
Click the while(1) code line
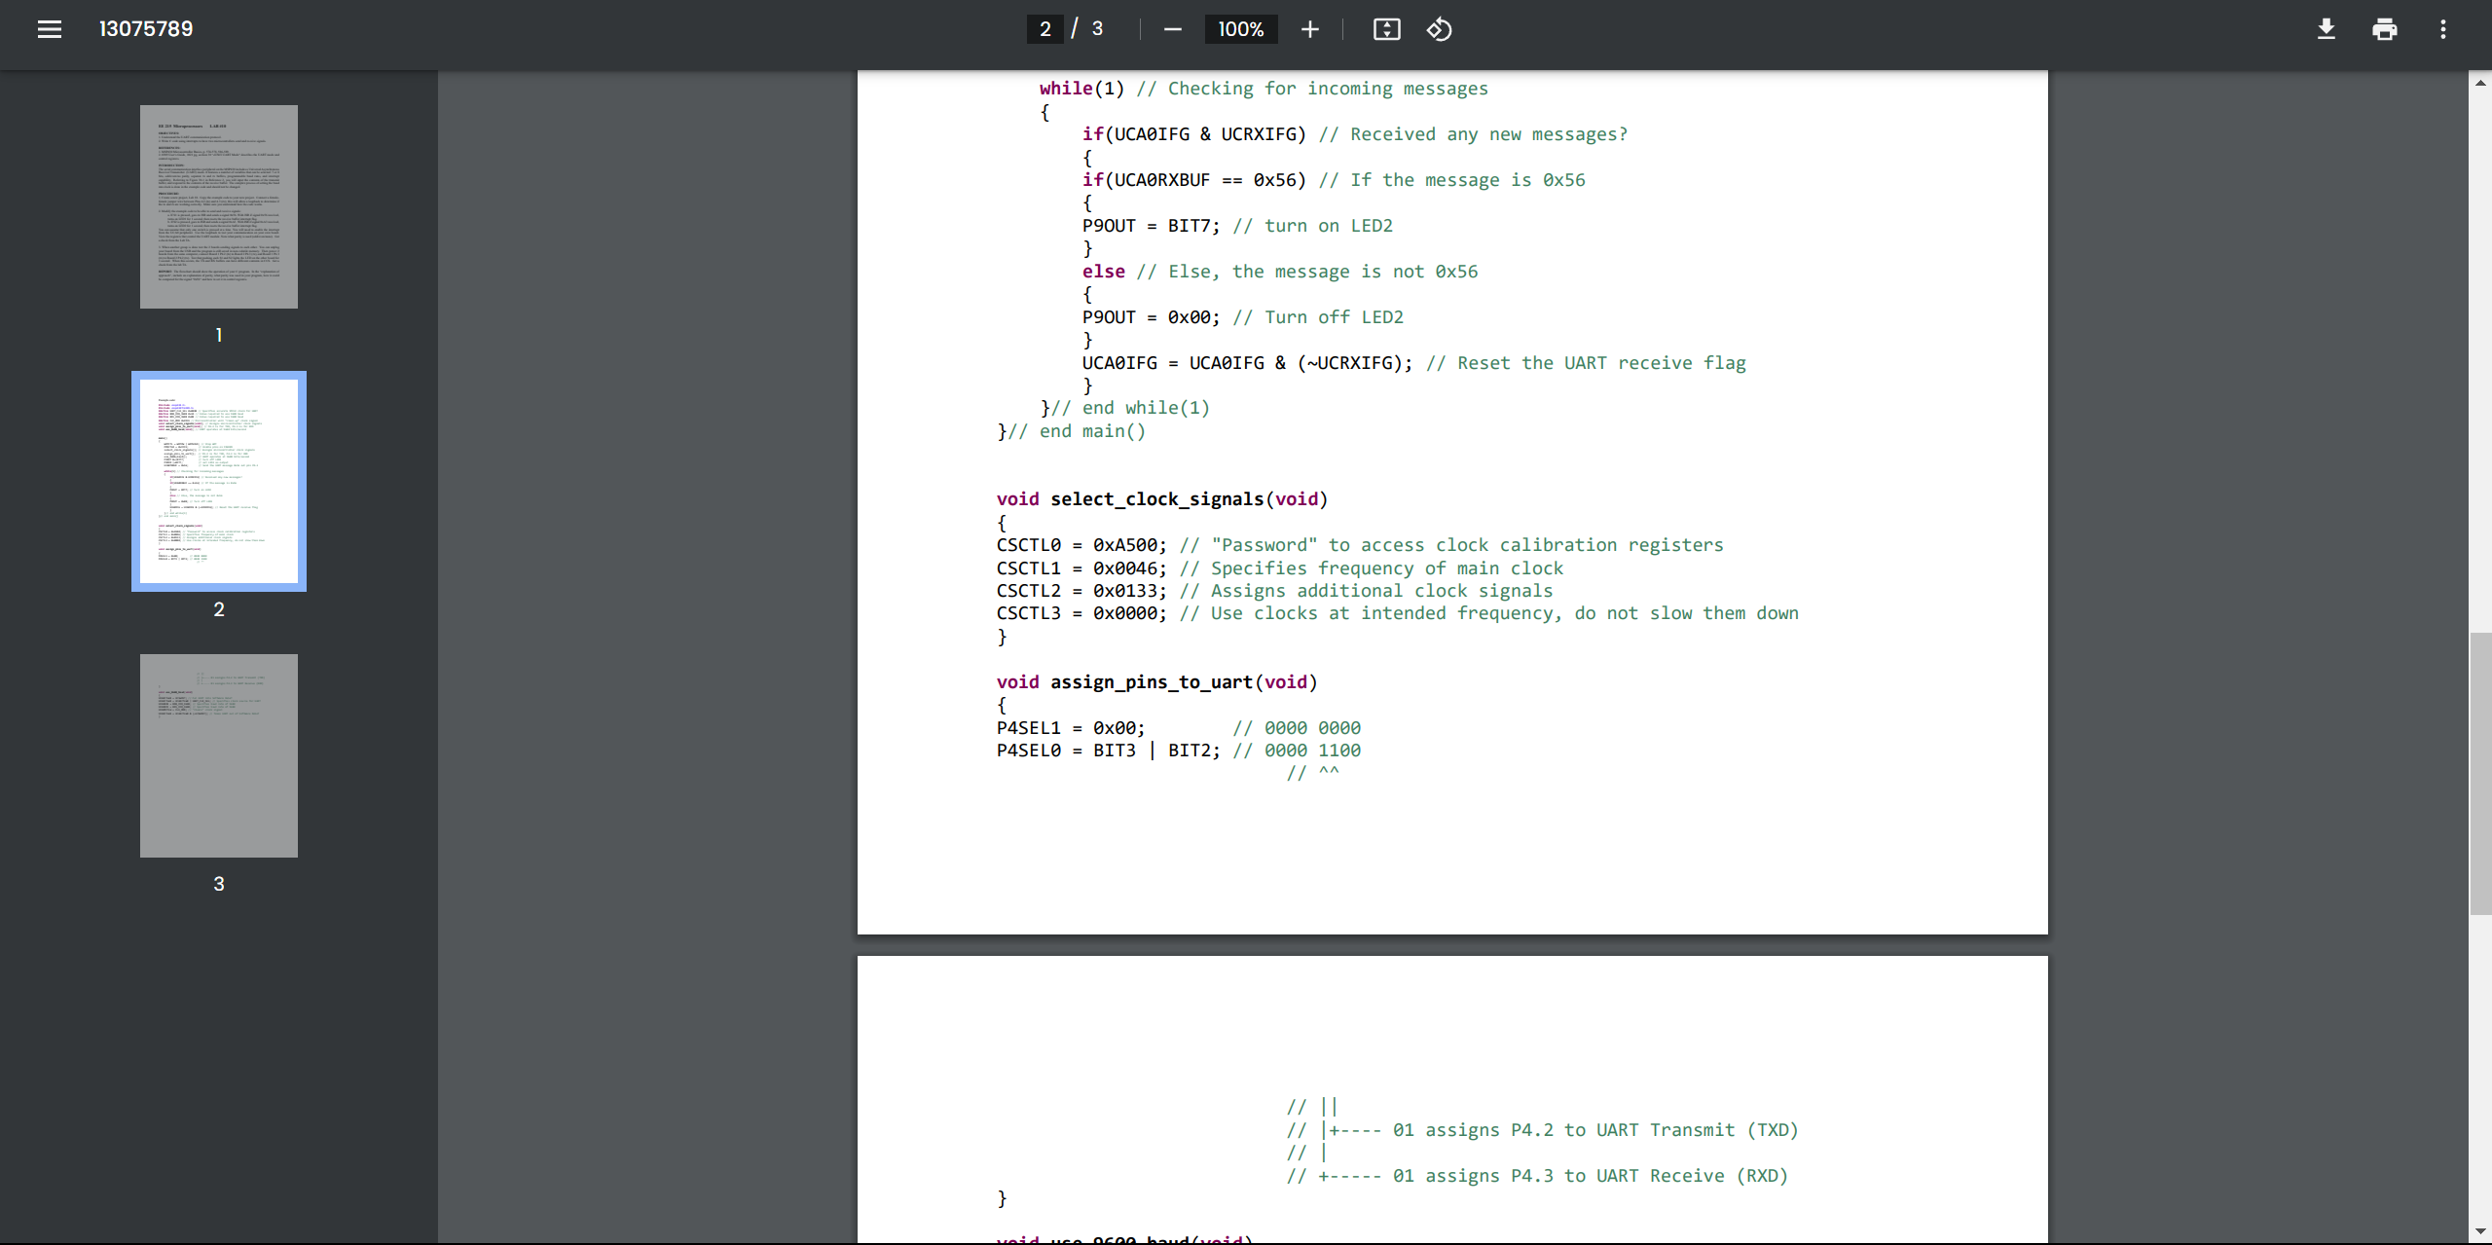click(1081, 89)
